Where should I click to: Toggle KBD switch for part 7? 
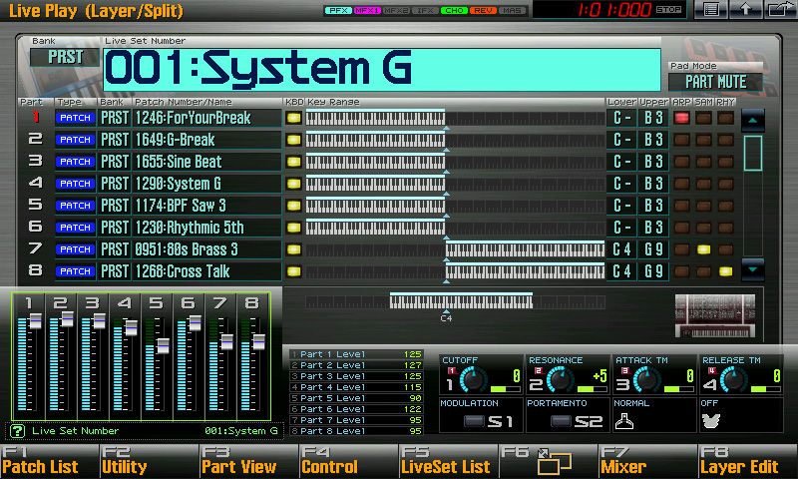click(x=293, y=249)
